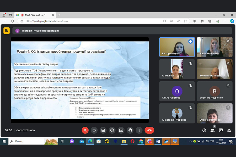
Task: Switch to the Meet "dad-cxof-woy" tab
Action: 35,15
